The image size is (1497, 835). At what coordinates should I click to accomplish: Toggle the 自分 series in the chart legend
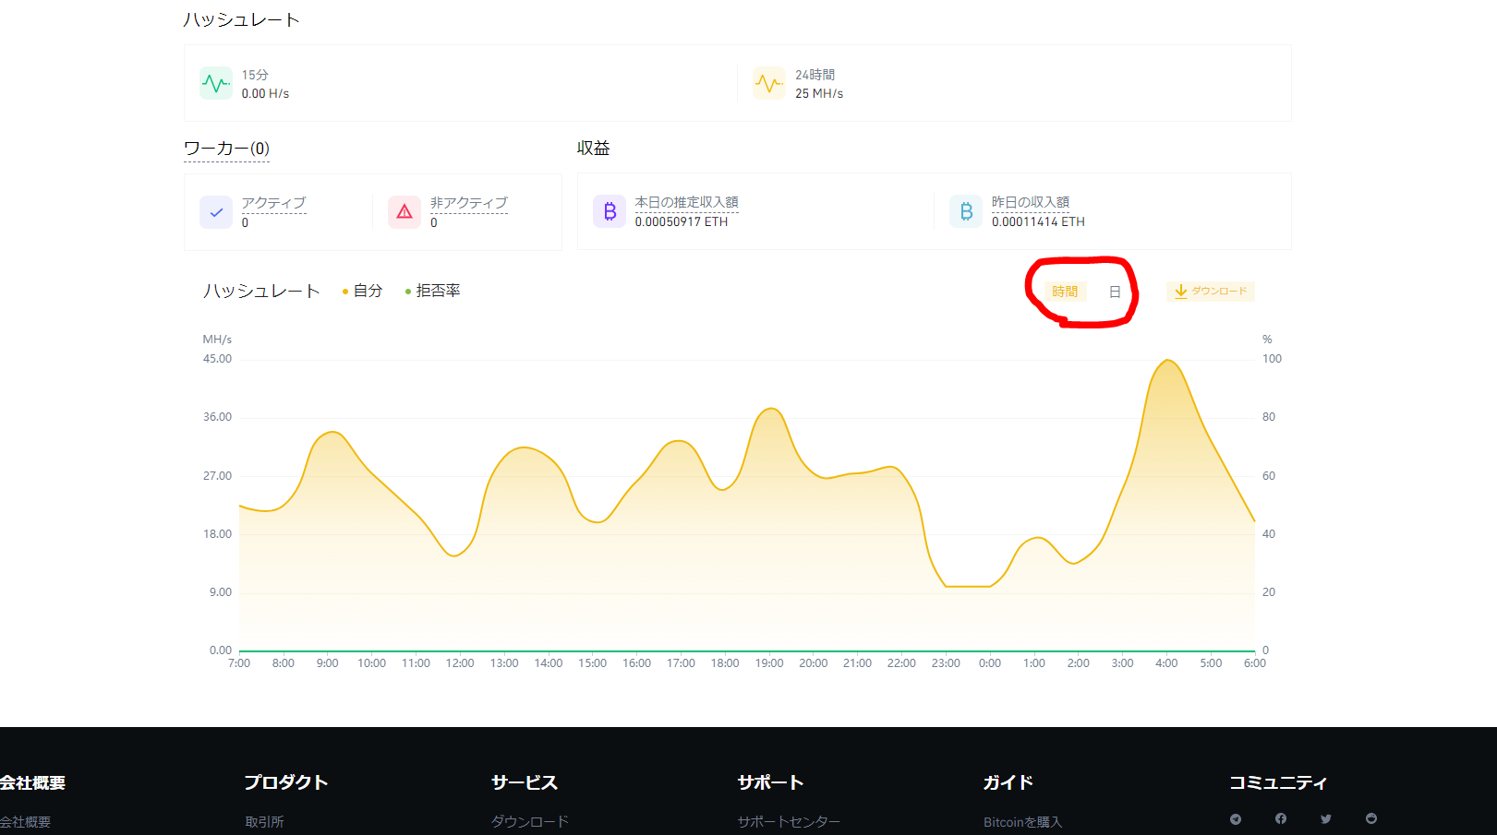point(364,290)
